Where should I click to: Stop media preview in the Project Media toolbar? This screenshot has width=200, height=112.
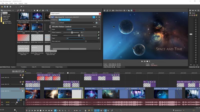click(x=37, y=10)
